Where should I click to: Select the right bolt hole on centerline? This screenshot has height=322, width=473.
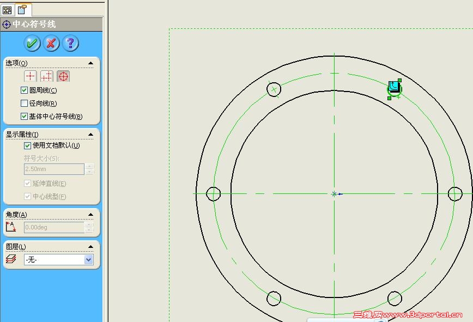point(455,194)
